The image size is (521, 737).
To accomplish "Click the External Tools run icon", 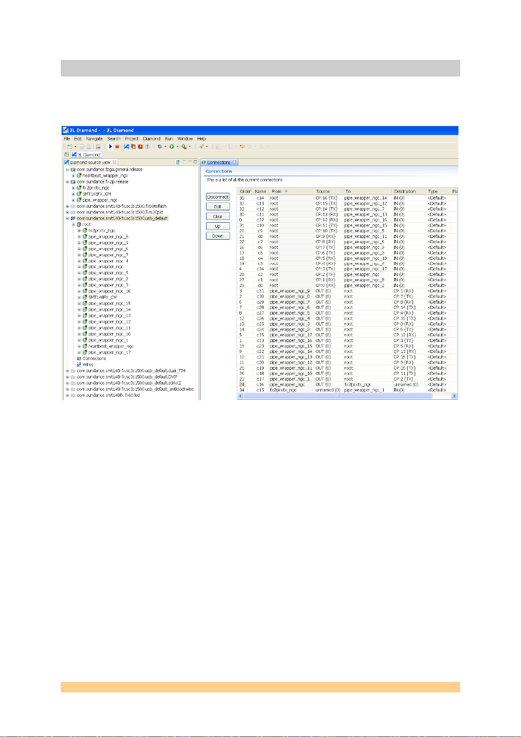I will click(184, 147).
